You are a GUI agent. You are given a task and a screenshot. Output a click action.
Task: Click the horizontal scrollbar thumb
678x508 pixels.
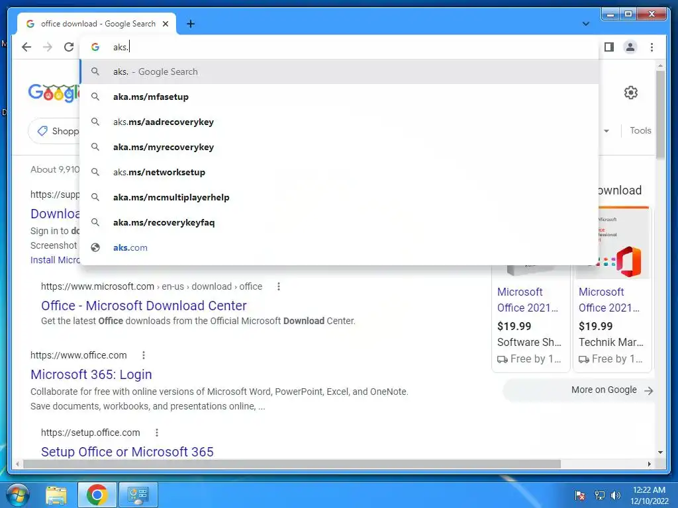point(292,464)
